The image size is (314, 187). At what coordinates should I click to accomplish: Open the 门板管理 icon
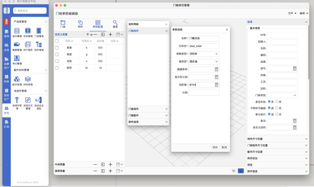(39, 32)
